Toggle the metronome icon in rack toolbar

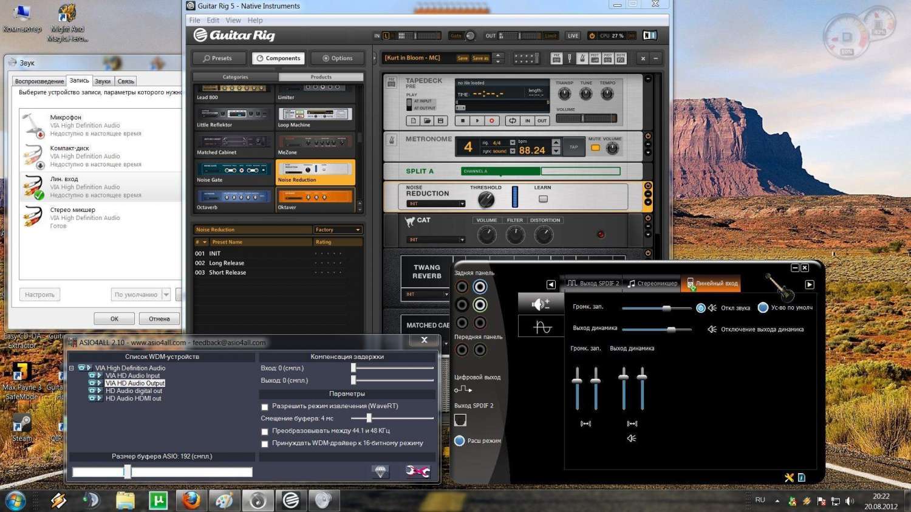[582, 58]
